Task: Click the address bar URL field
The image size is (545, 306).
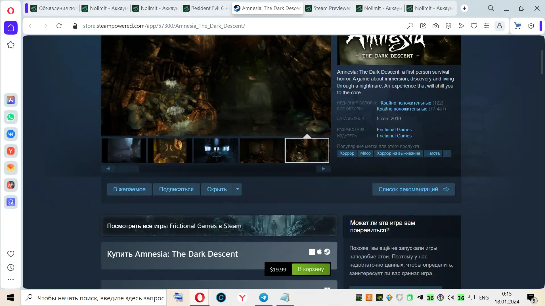Action: click(164, 26)
